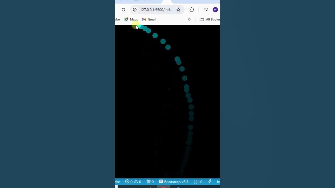The height and width of the screenshot is (188, 335).
Task: Click the port forwarding antenna indicator
Action: pos(150,182)
